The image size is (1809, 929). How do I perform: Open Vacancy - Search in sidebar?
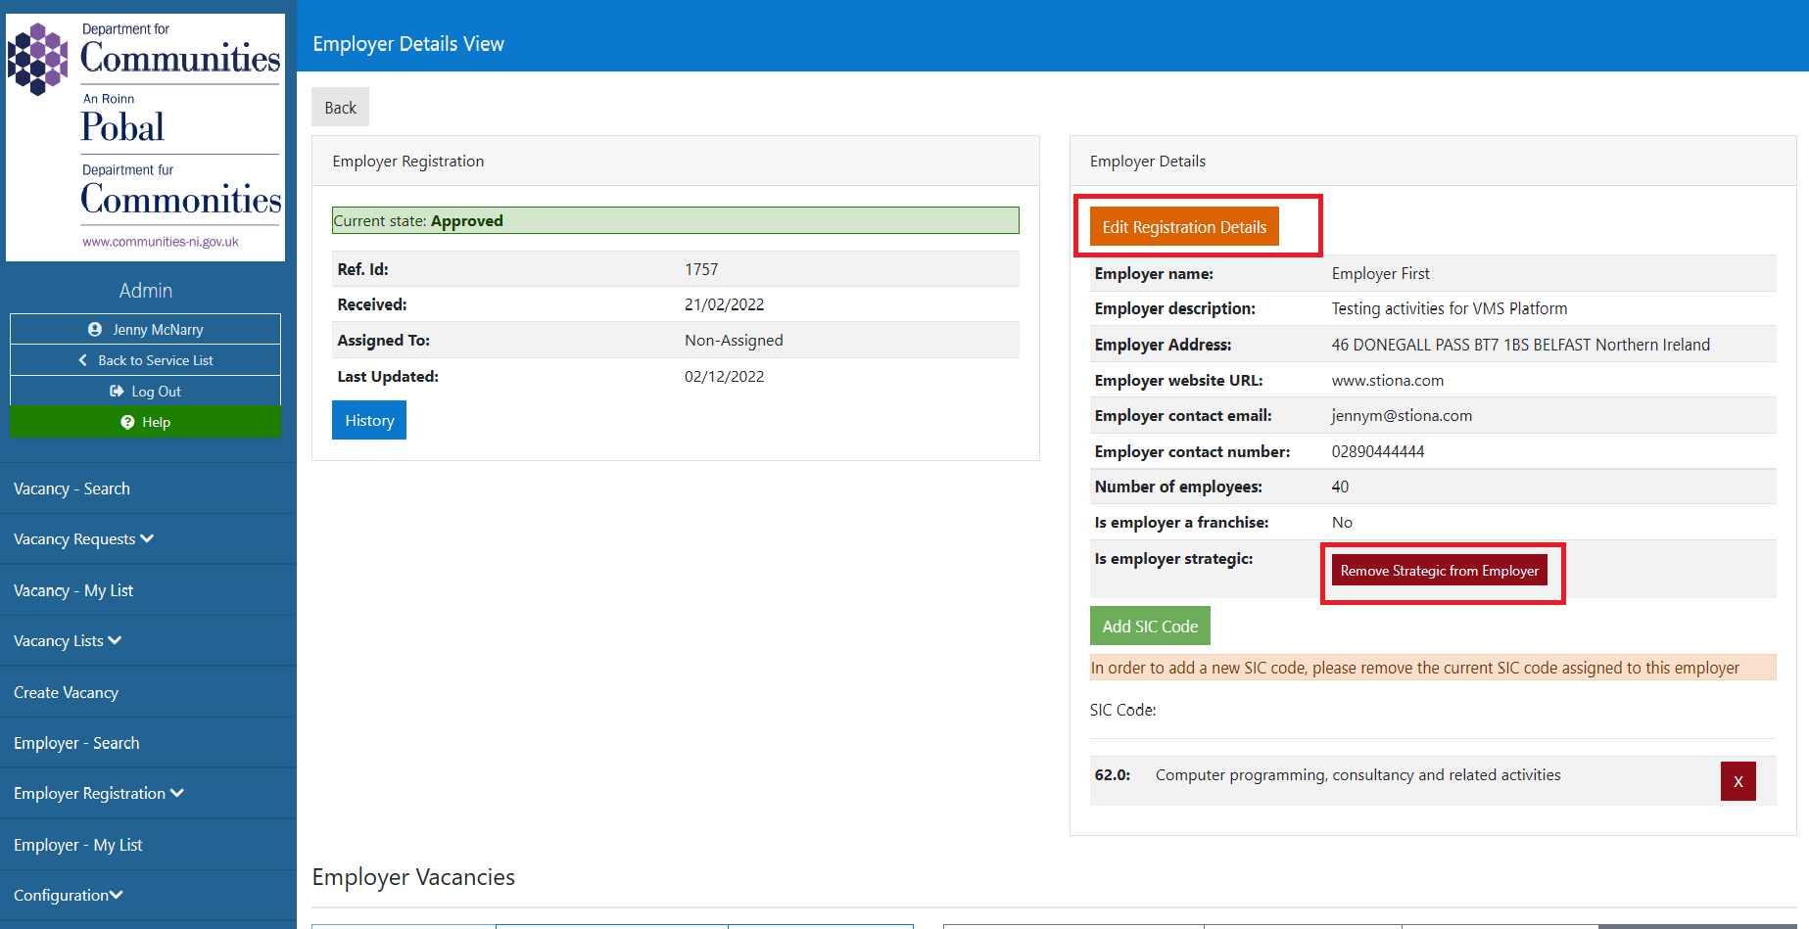[x=71, y=488]
